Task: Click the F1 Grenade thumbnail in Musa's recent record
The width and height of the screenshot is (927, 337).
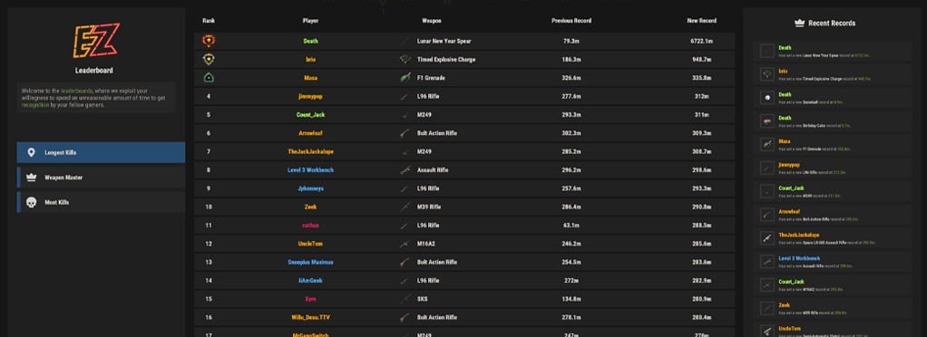Action: click(767, 145)
